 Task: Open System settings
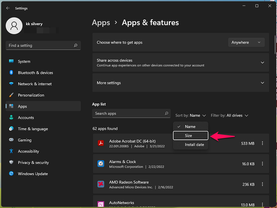(x=43, y=61)
